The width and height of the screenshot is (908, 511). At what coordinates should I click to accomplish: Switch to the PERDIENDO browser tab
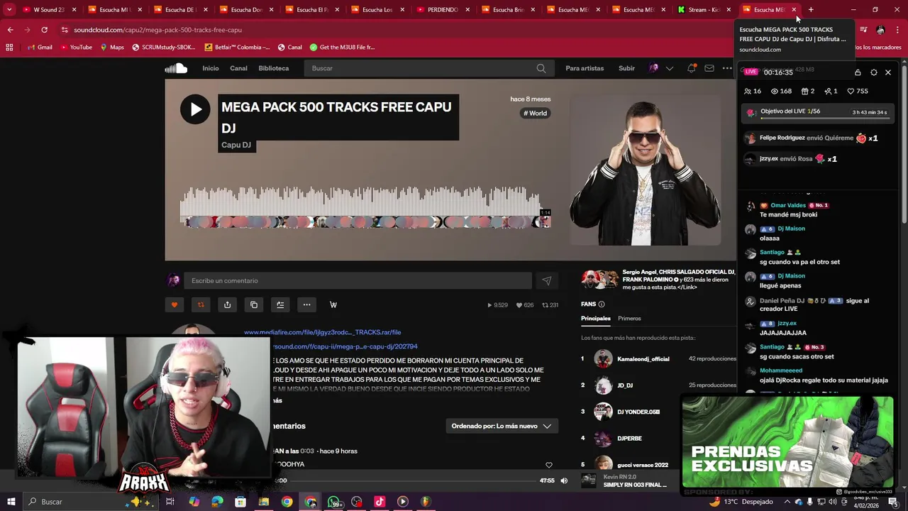tap(443, 9)
